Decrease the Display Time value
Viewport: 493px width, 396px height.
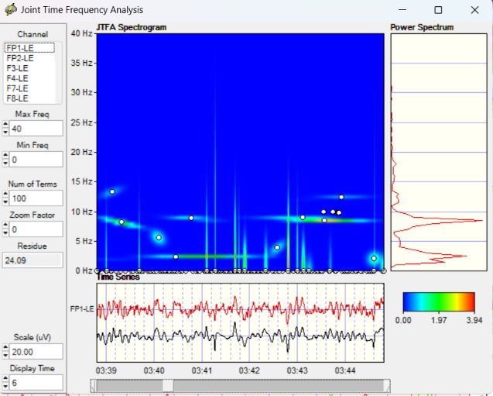5,386
